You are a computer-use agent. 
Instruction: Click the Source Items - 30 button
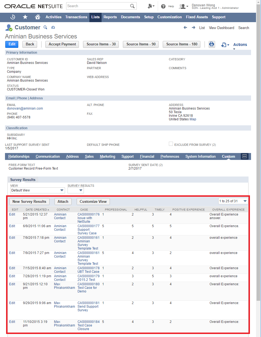coord(101,44)
